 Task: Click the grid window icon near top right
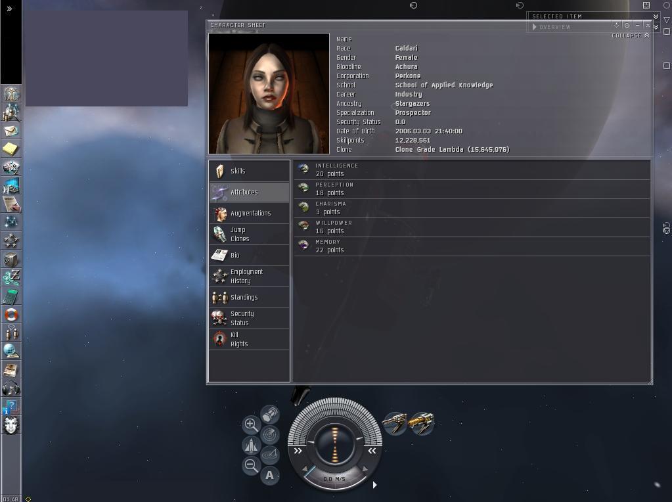[x=646, y=5]
